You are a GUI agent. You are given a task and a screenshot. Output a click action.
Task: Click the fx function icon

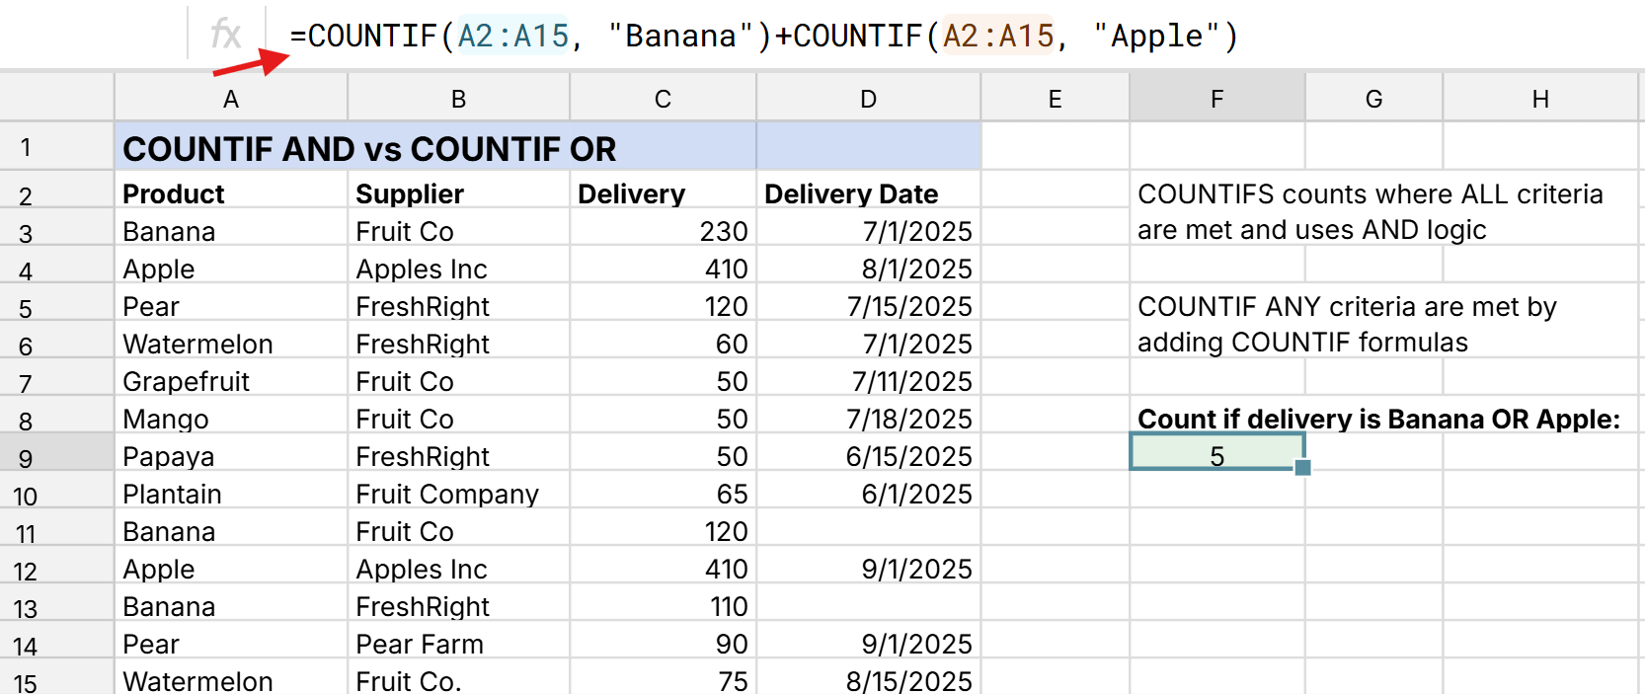(x=226, y=35)
